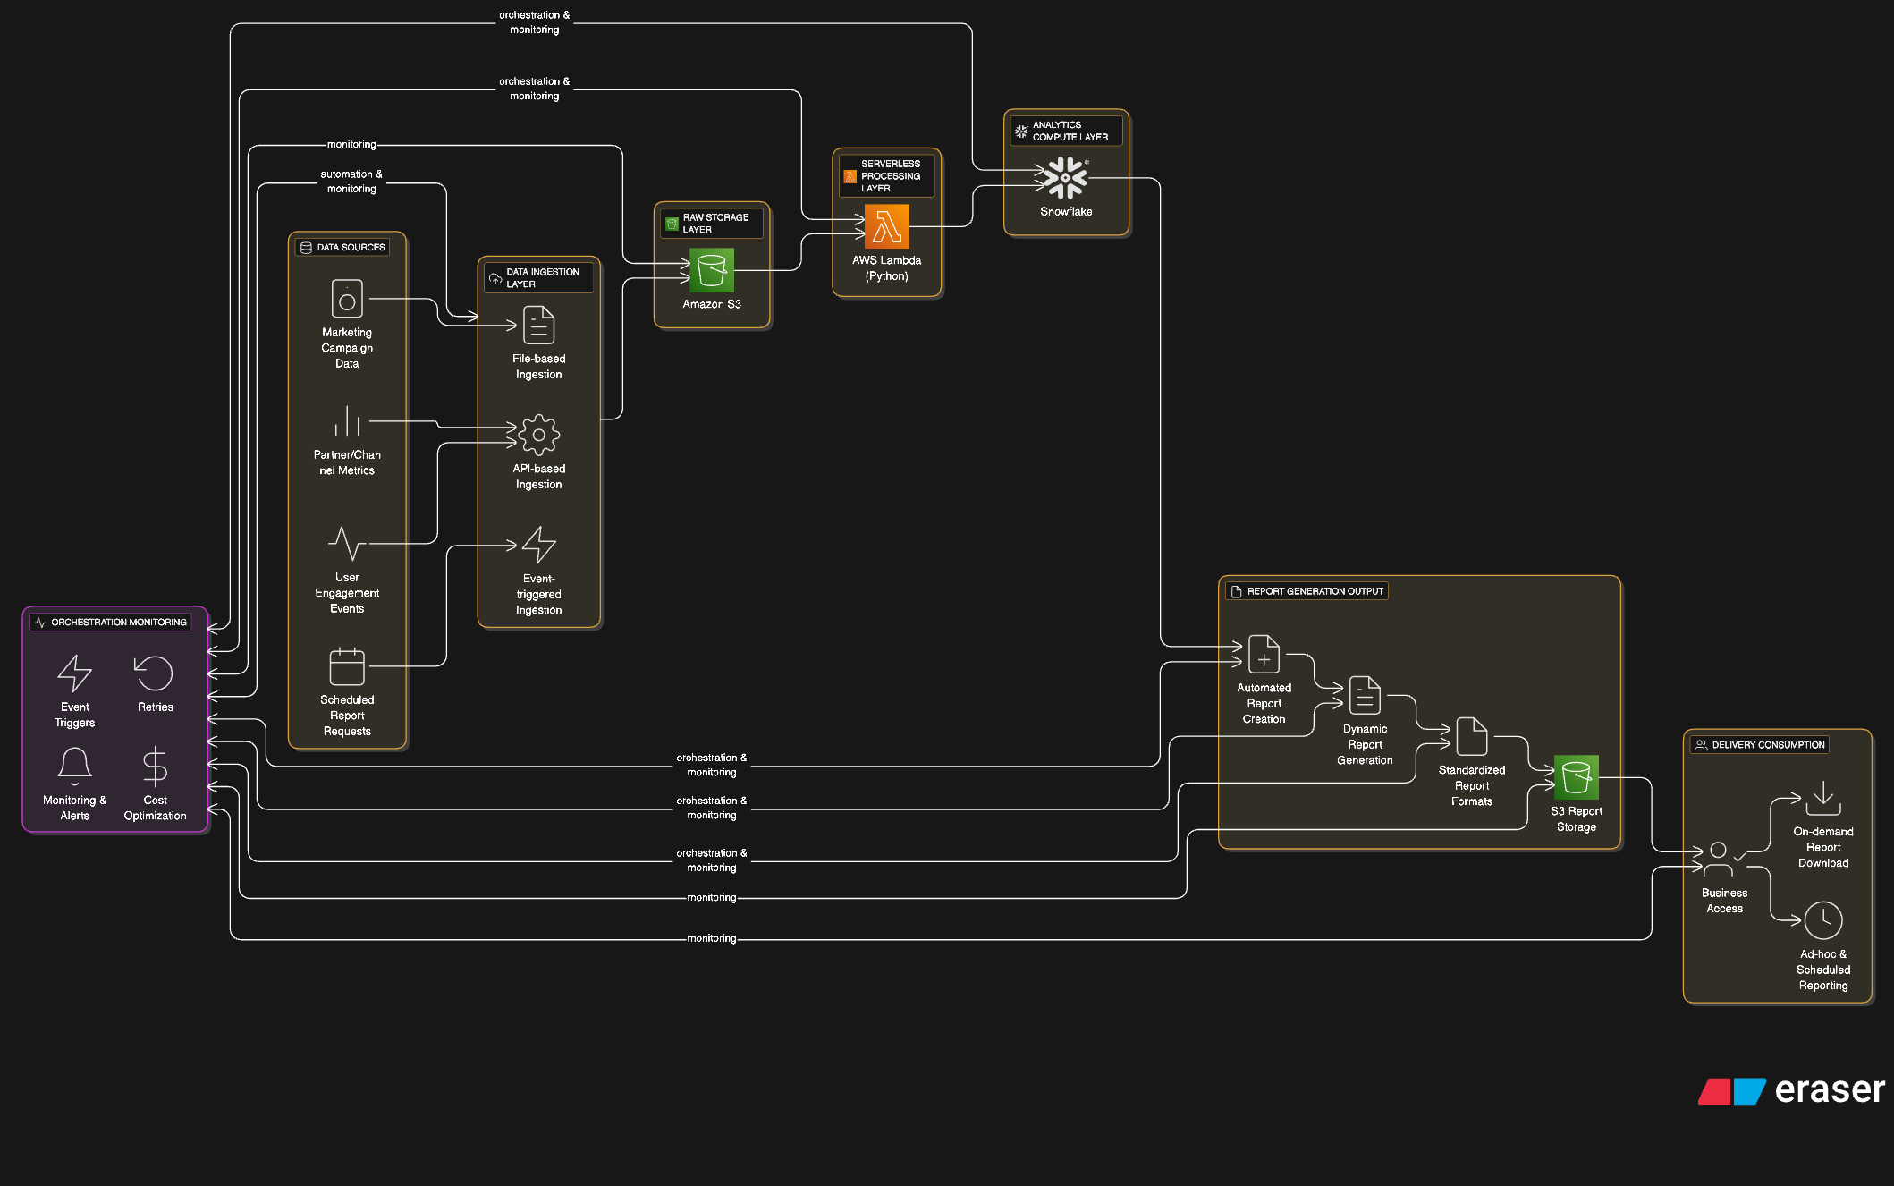This screenshot has height=1186, width=1894.
Task: Select the S3 Report Storage bucket icon
Action: [1577, 779]
